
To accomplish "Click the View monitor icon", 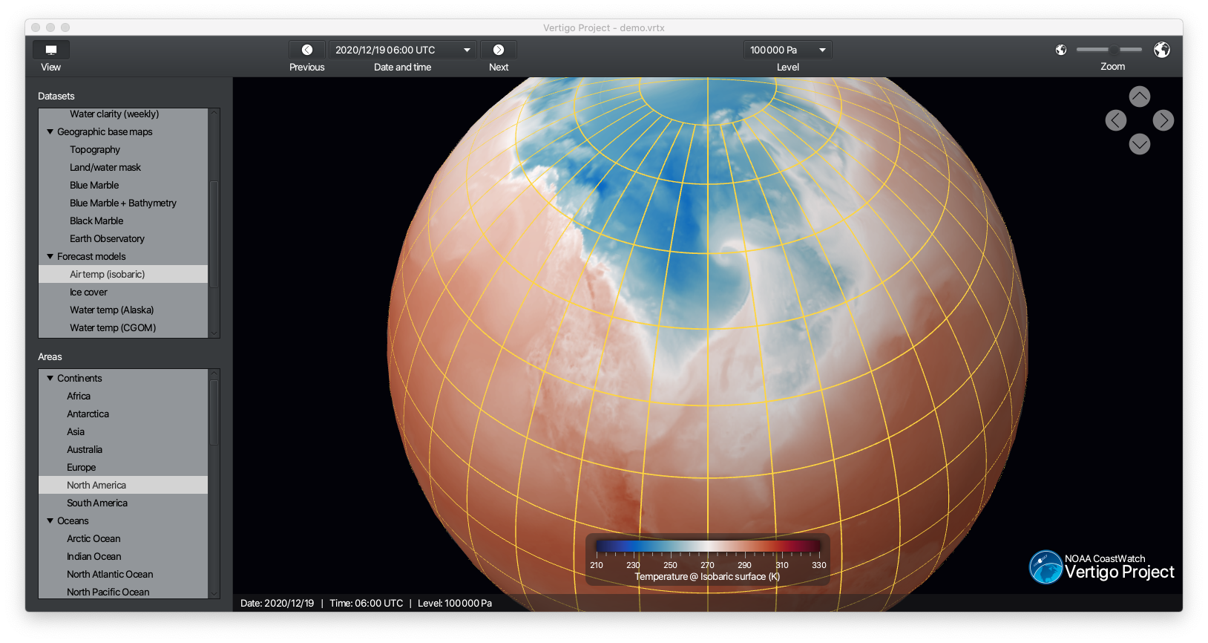I will point(51,50).
